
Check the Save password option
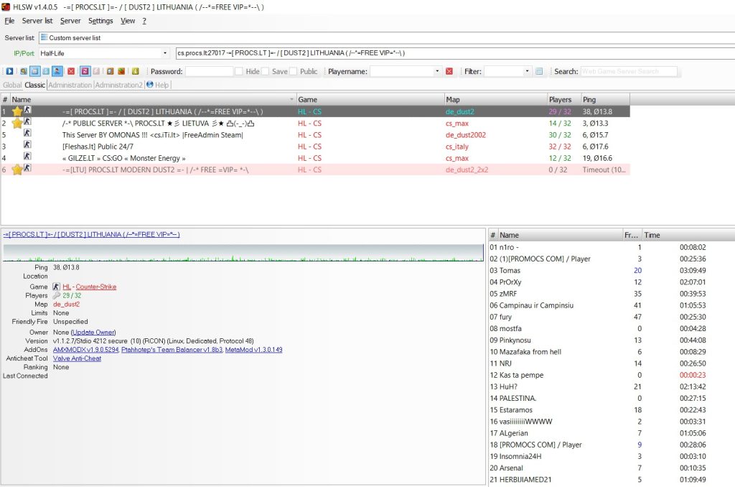tap(264, 71)
